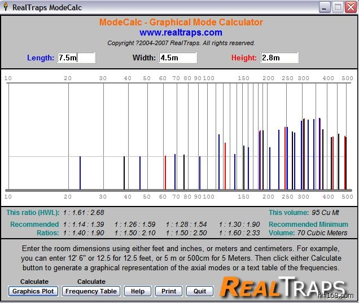Select the Width input box
359x303 pixels.
coord(178,58)
